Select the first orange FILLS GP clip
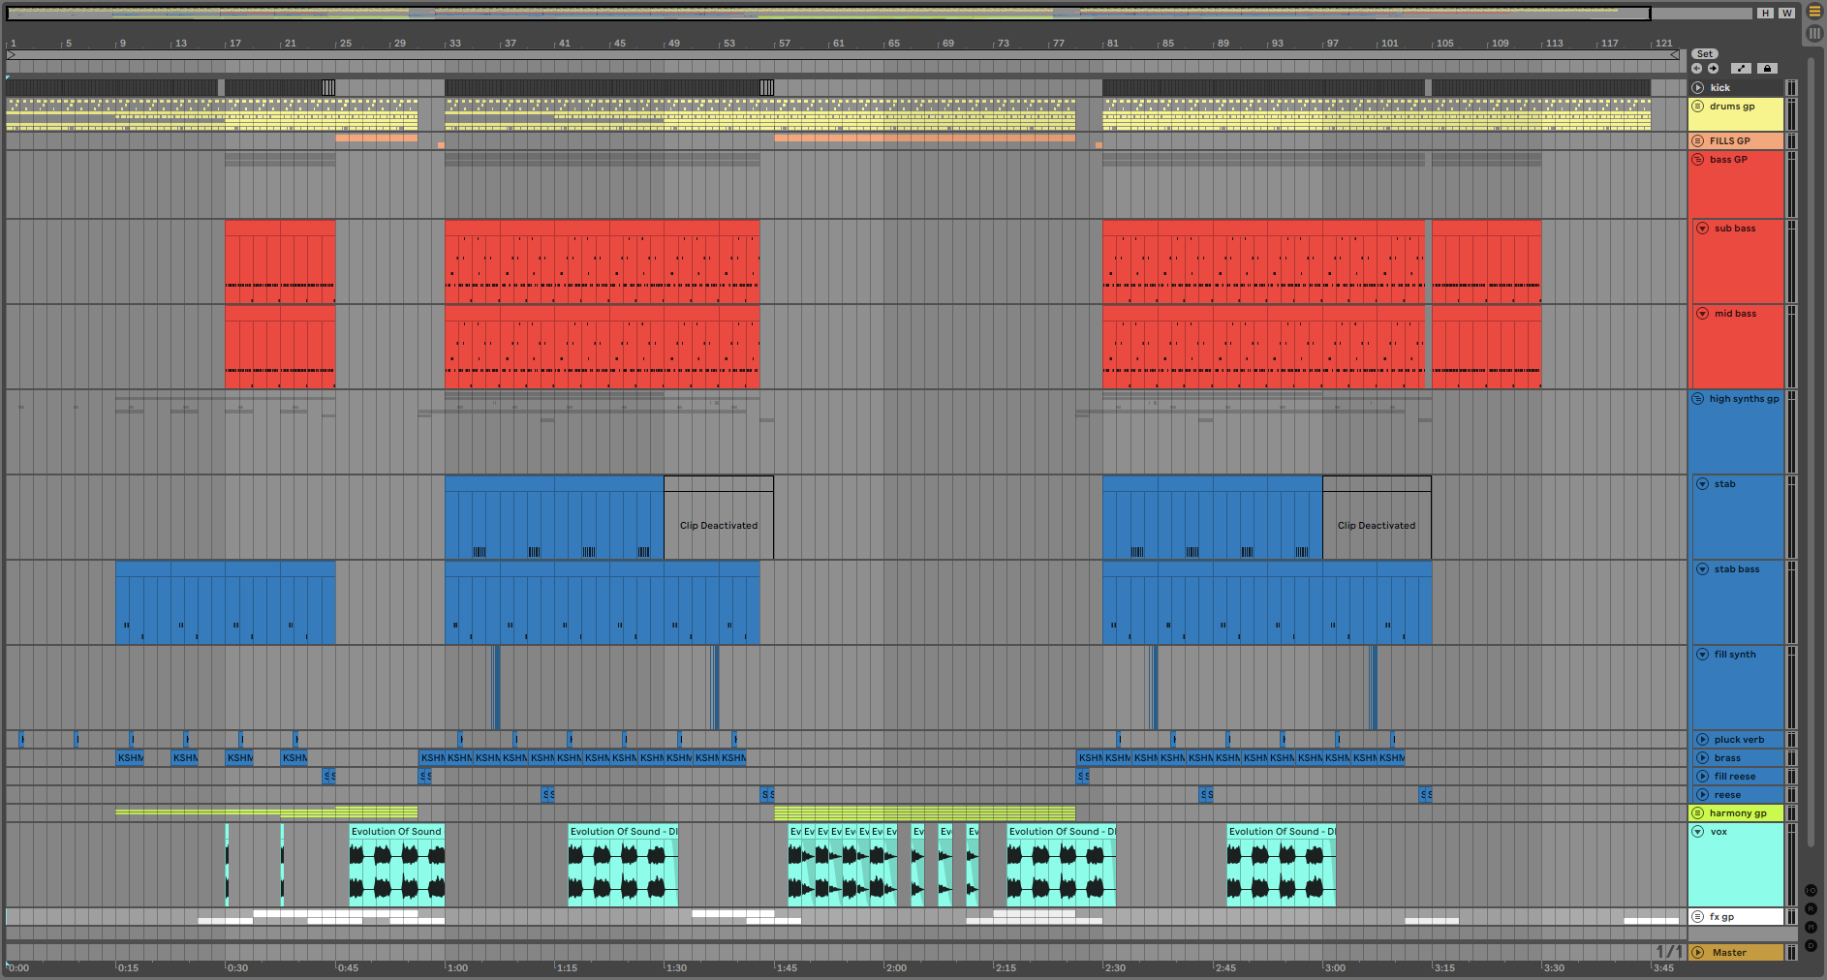Image resolution: width=1827 pixels, height=980 pixels. (x=377, y=138)
